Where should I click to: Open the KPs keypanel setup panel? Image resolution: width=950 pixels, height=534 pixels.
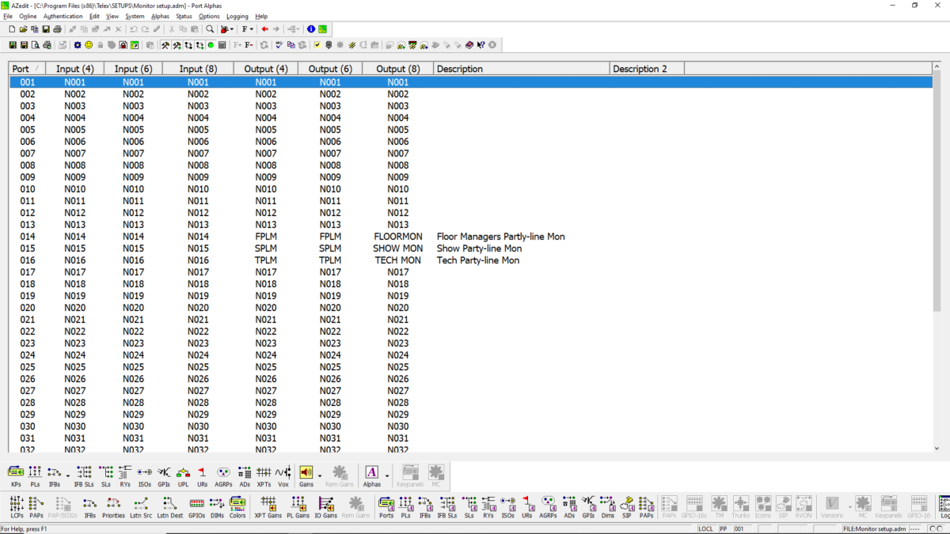click(14, 472)
